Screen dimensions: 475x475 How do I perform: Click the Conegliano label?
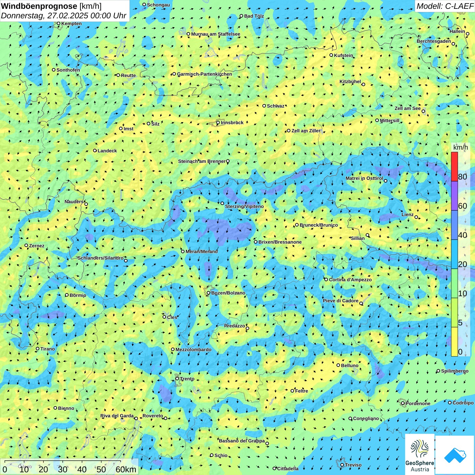point(366,418)
